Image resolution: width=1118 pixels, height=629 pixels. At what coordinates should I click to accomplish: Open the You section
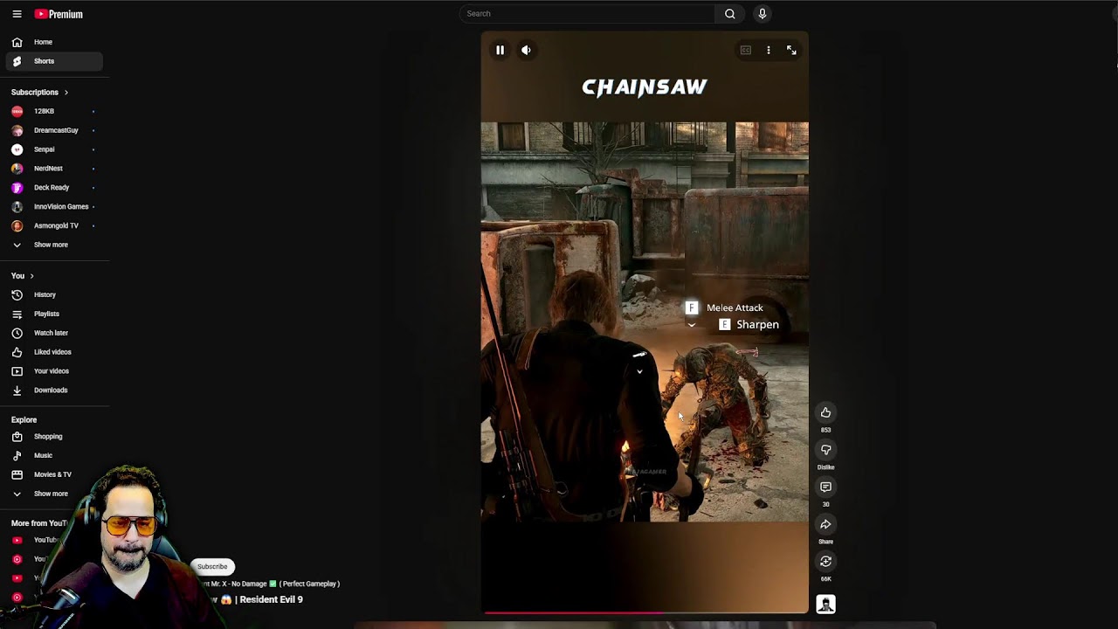[23, 276]
